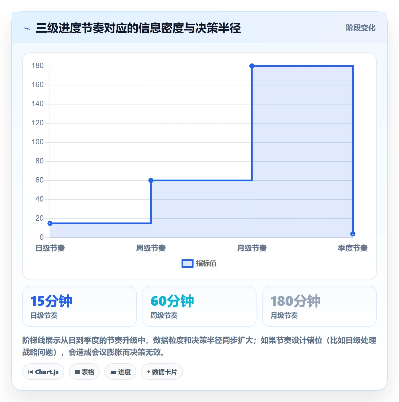Image resolution: width=399 pixels, height=402 pixels.
Task: Click the 阶段变化 label in header
Action: [361, 28]
